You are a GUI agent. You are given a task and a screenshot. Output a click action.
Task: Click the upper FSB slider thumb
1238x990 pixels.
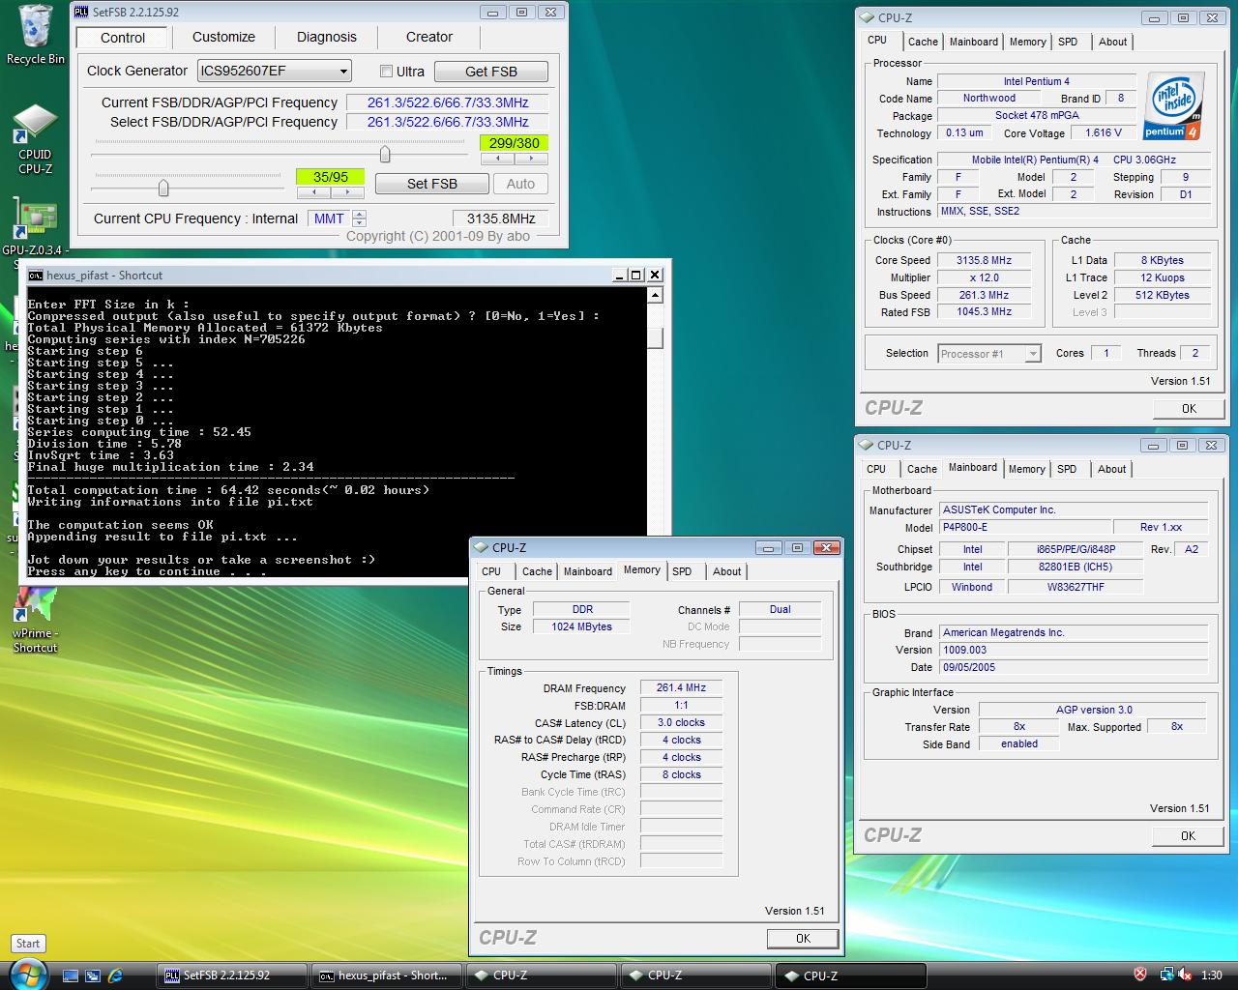pyautogui.click(x=385, y=154)
